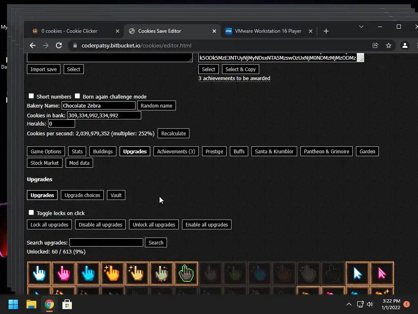Switch to the Vault sub-tab
Viewport: 418px width, 314px height.
[116, 195]
